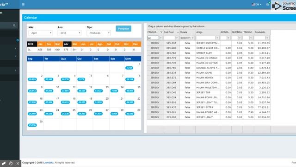Click the produced value 77,823.21
The width and height of the screenshot is (296, 167).
coord(262,107)
